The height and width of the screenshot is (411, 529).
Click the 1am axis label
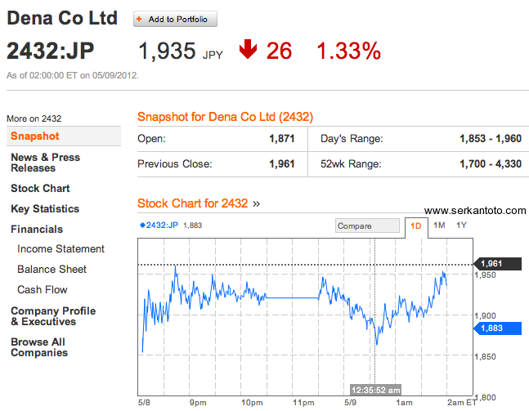point(404,403)
